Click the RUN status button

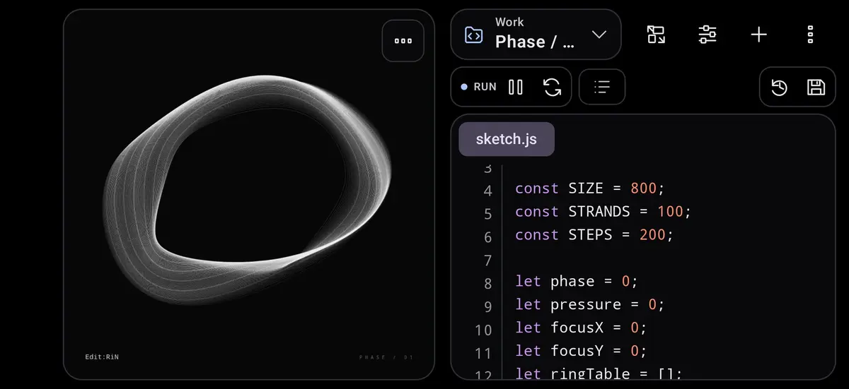point(479,87)
